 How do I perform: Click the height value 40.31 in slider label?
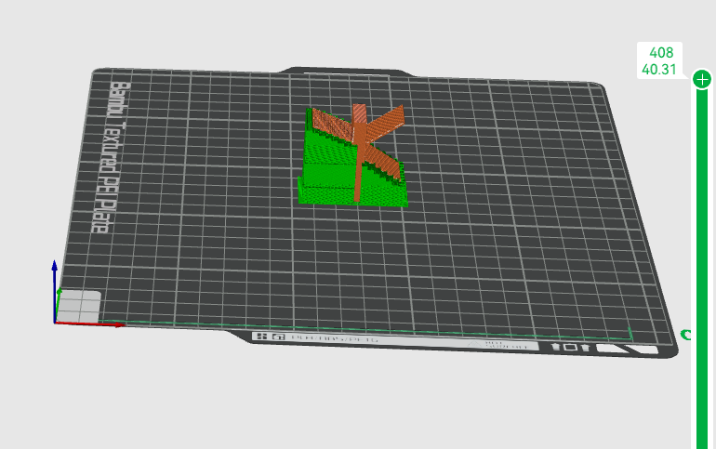pyautogui.click(x=659, y=70)
